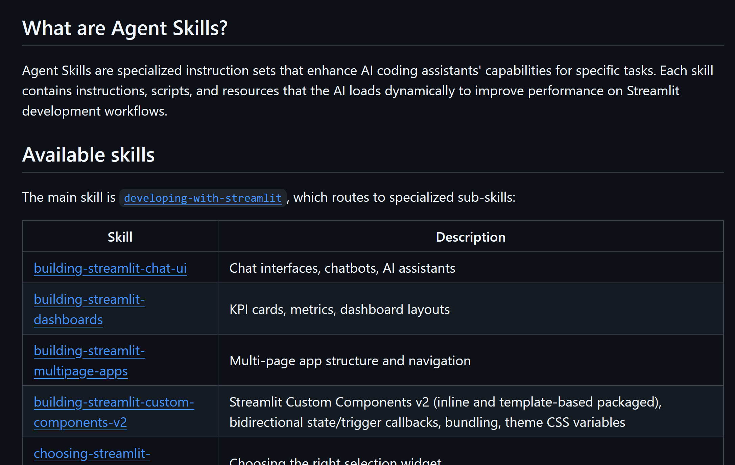The width and height of the screenshot is (735, 465).
Task: Click the 'development workflows.' paragraph ending
Action: pyautogui.click(x=95, y=111)
